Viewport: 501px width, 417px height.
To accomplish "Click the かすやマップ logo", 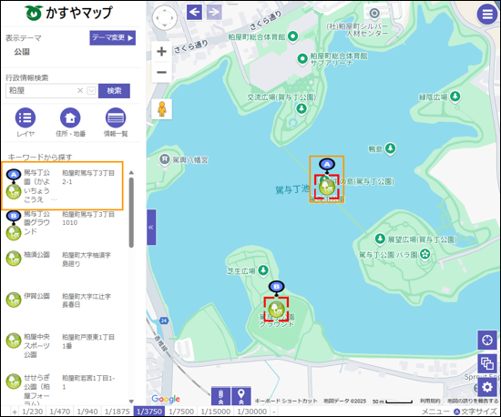I will [x=68, y=13].
